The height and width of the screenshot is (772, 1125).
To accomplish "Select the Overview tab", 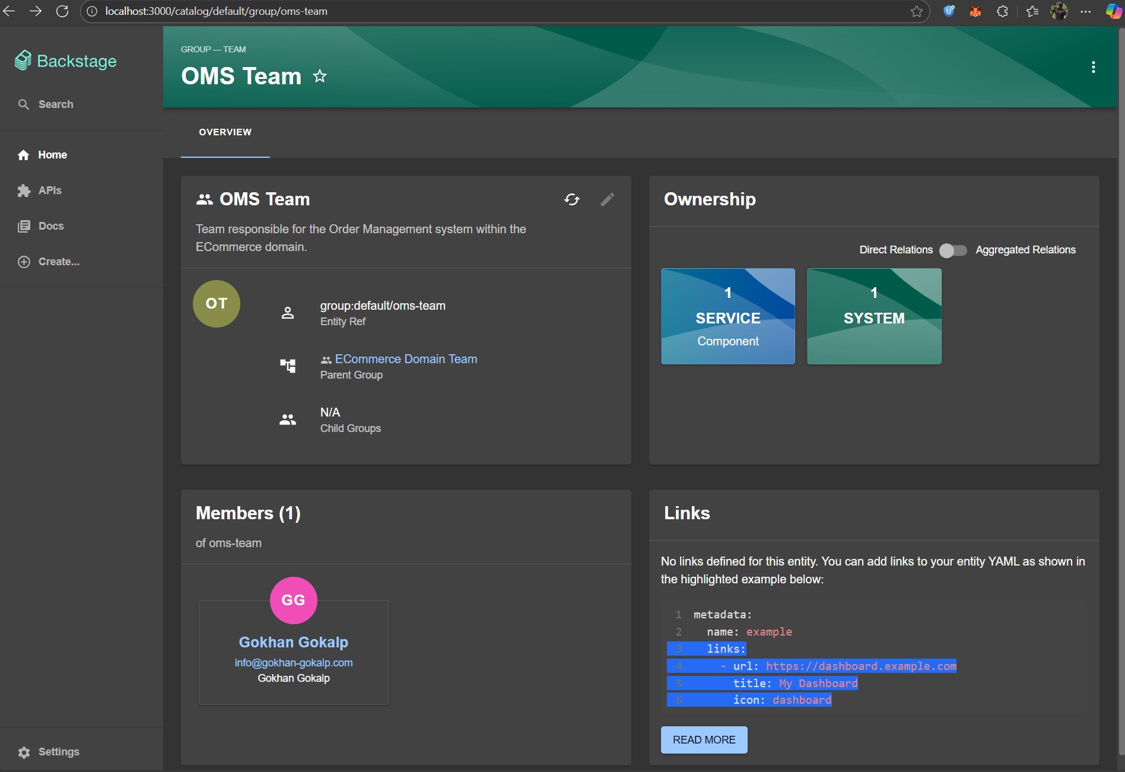I will point(225,132).
